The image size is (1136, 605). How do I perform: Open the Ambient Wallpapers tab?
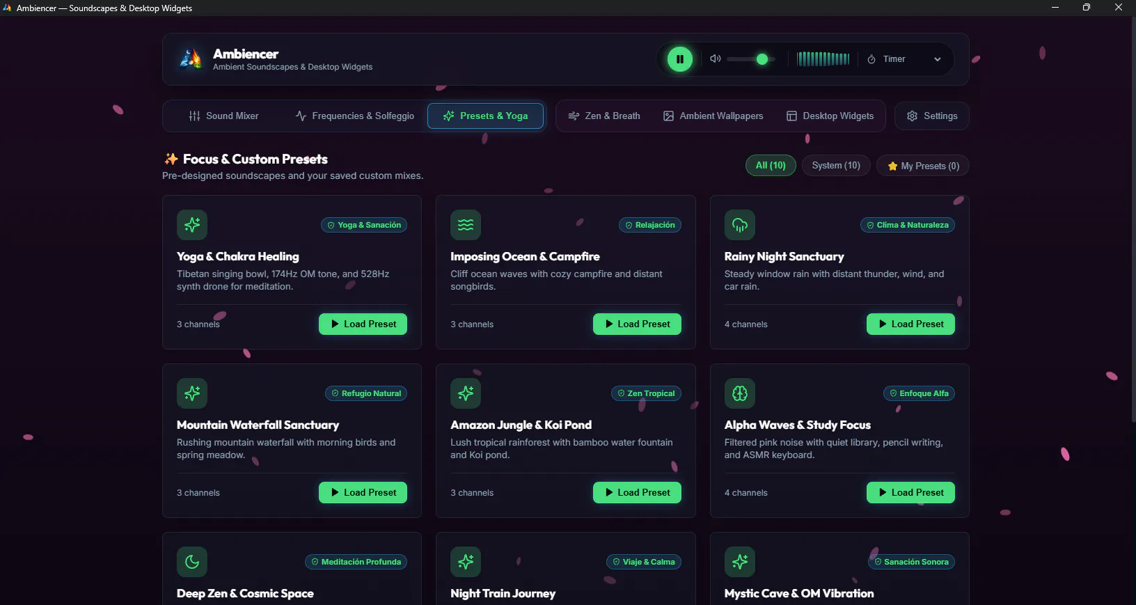coord(713,116)
